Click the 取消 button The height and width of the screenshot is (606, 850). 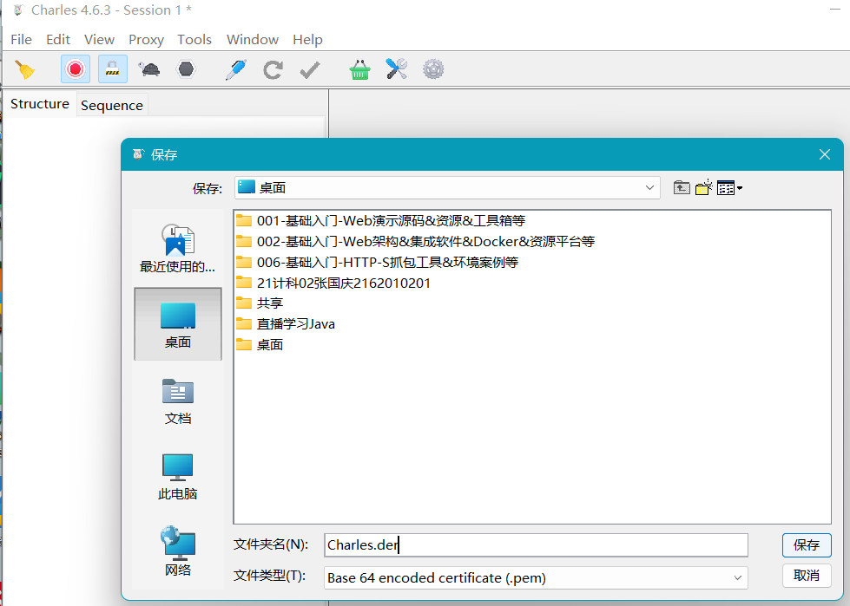pyautogui.click(x=807, y=575)
